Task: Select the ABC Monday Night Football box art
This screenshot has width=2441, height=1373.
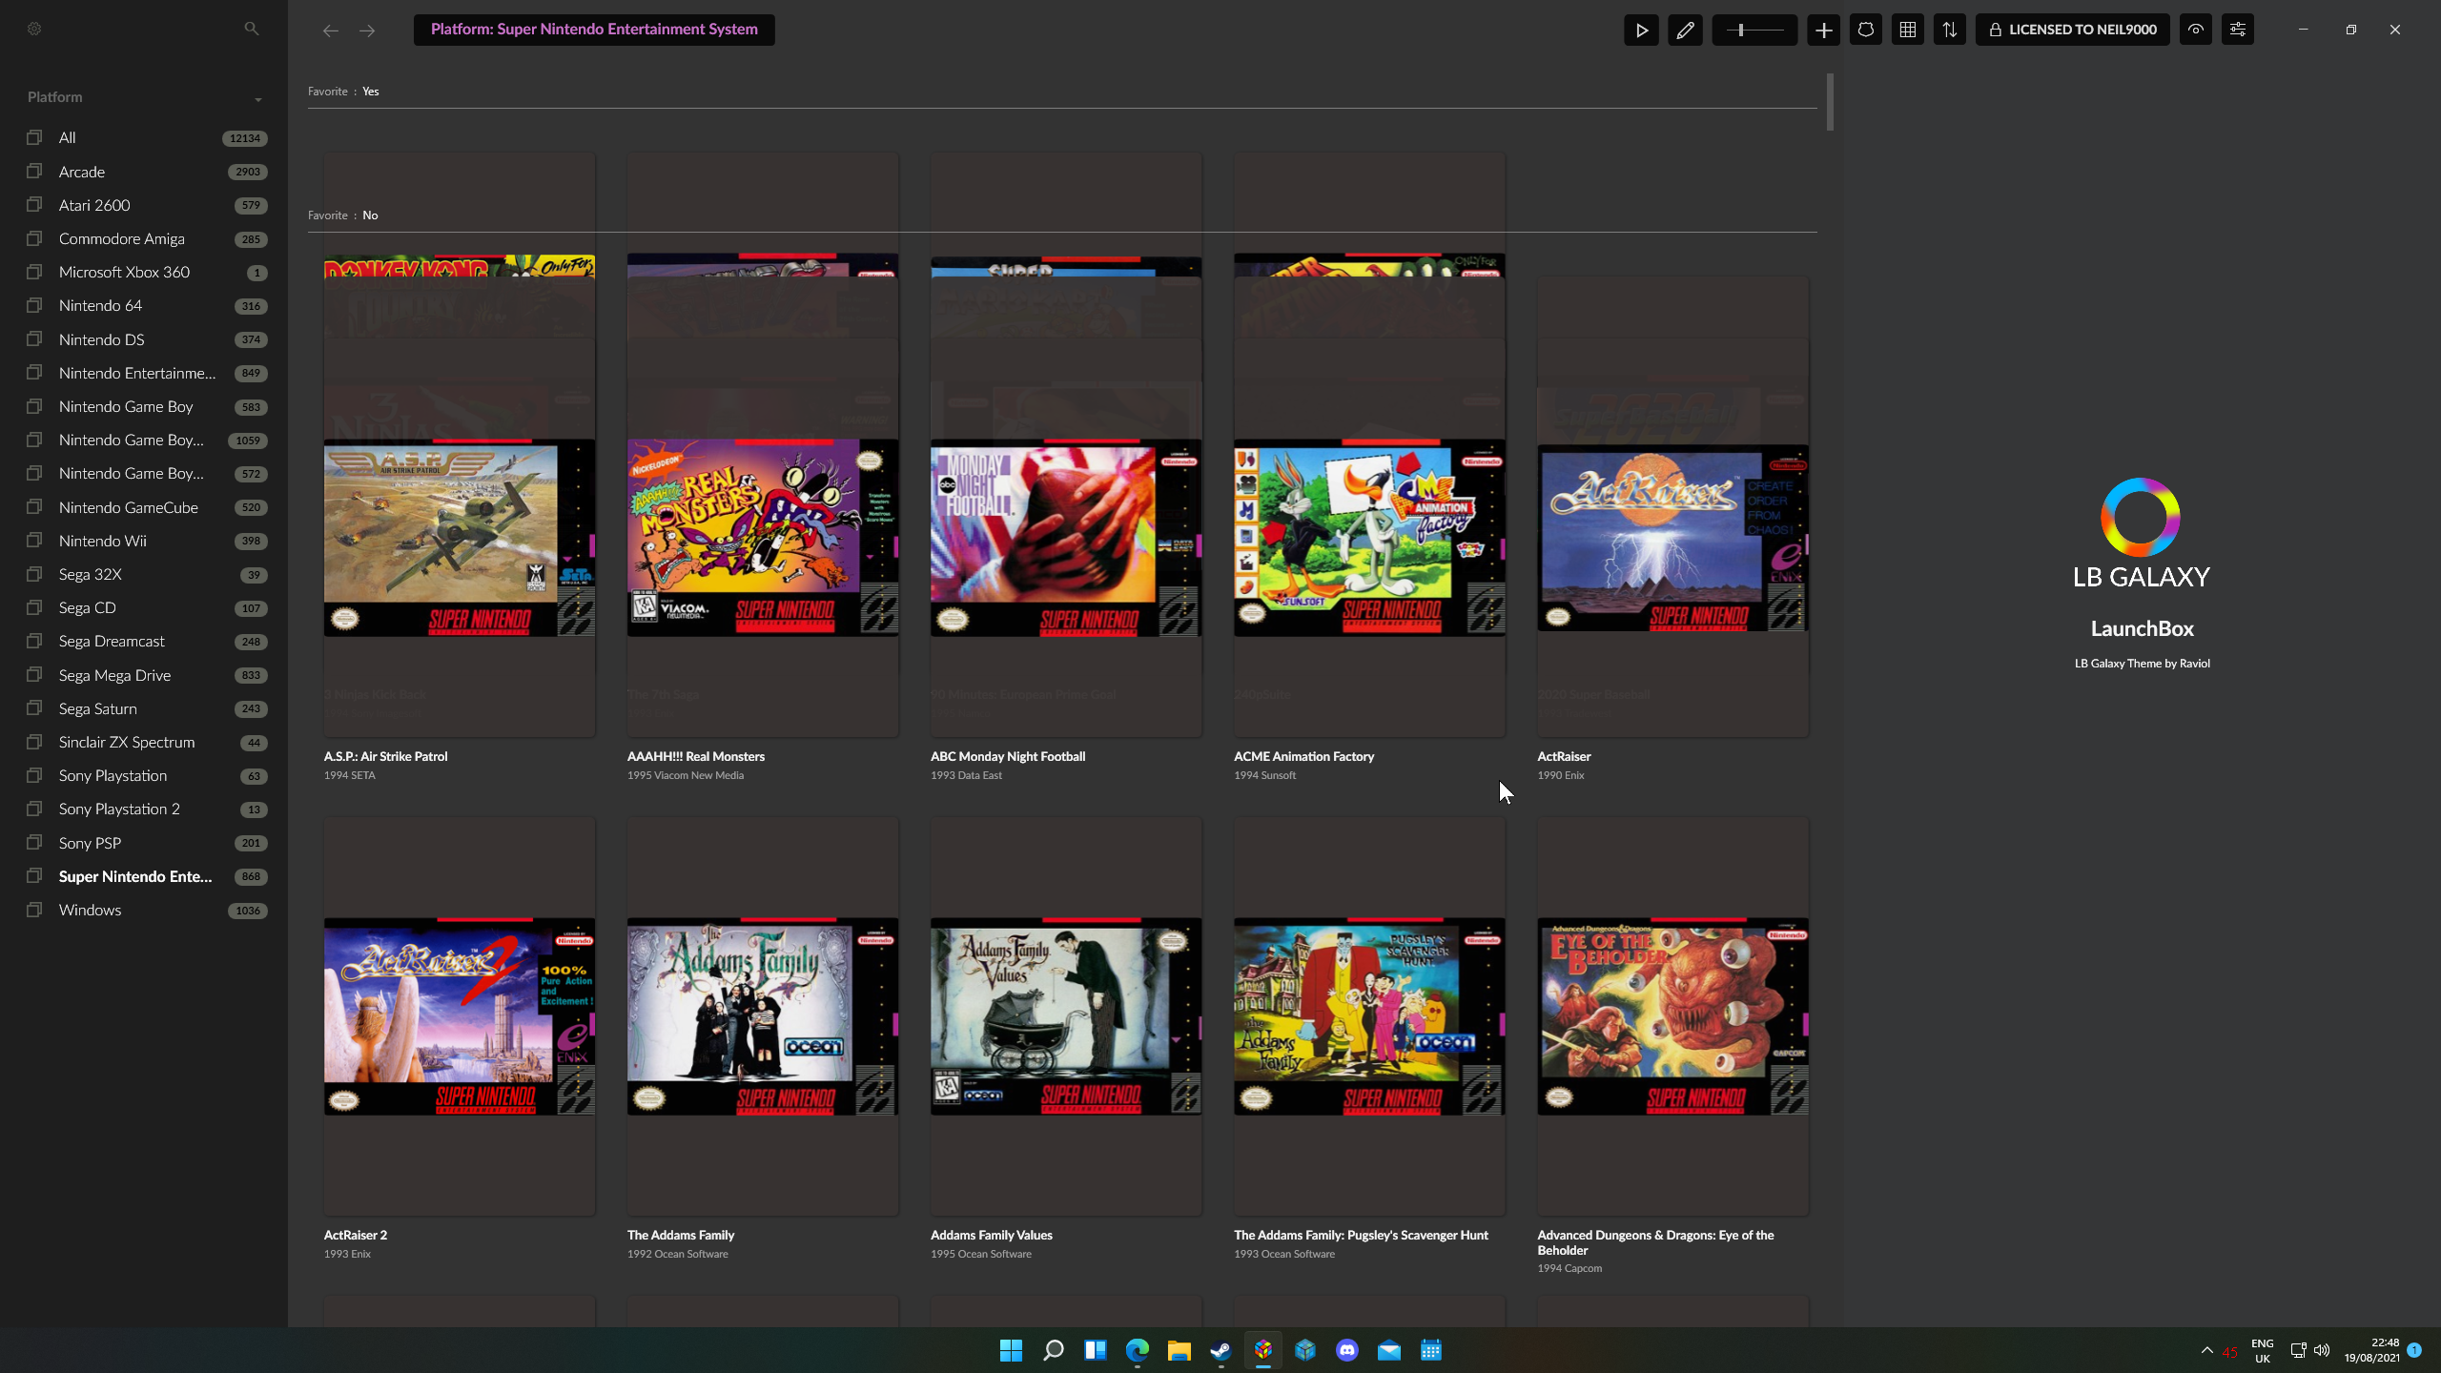Action: point(1066,538)
